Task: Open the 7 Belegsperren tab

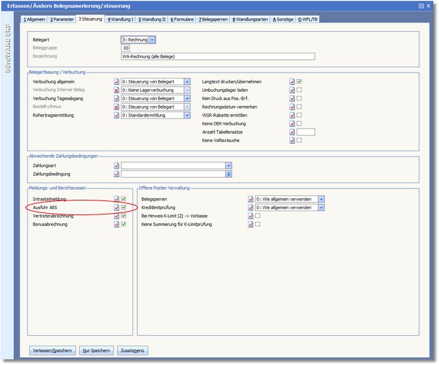Action: point(213,20)
